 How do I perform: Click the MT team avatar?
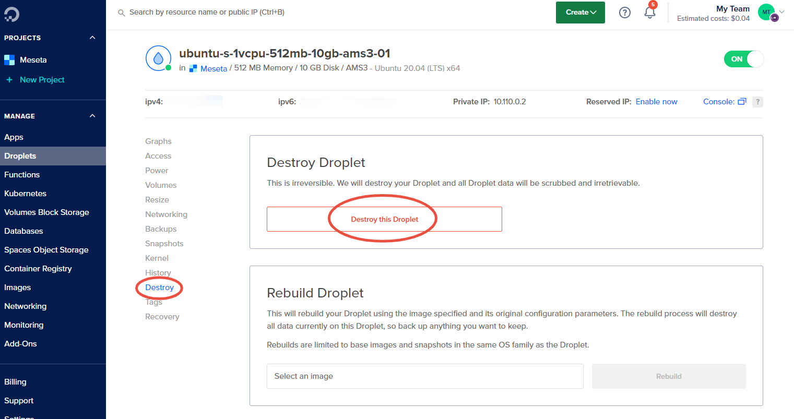pyautogui.click(x=766, y=12)
